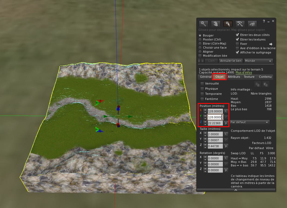Select the Pivoter (Ctrl) radio option
287x208 pixels.
200,39
